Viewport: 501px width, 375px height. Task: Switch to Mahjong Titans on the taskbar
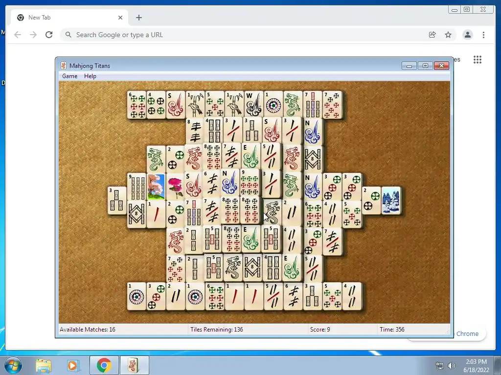(134, 365)
